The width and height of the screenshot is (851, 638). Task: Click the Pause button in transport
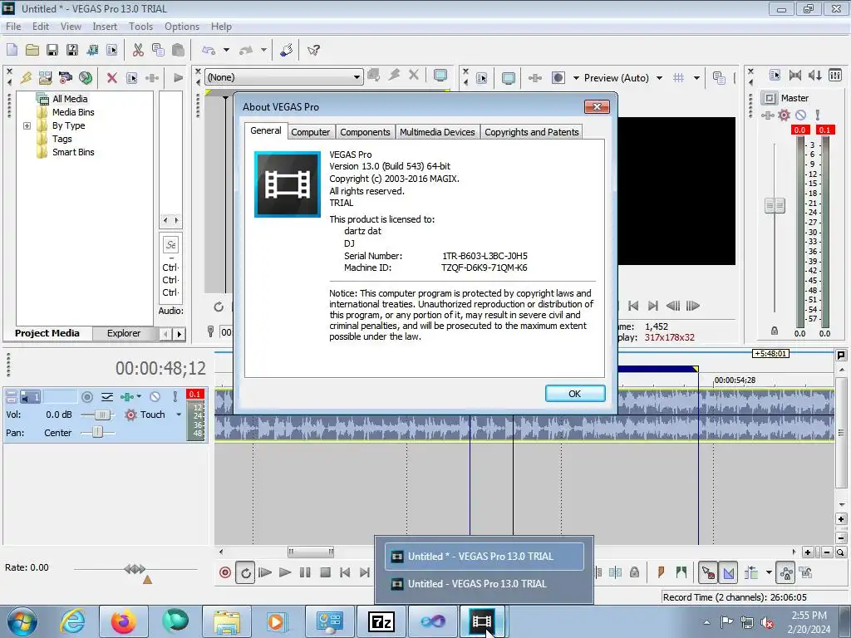pos(305,572)
